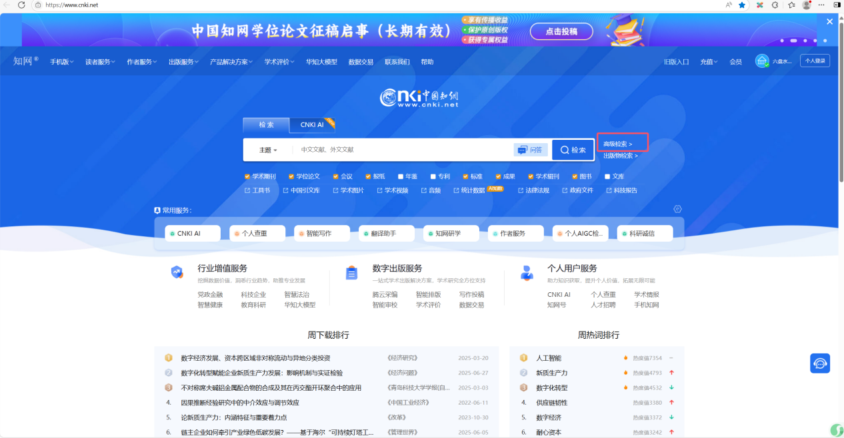Open the 充值 dropdown in header
Screen dimensions: 844x438
click(708, 62)
